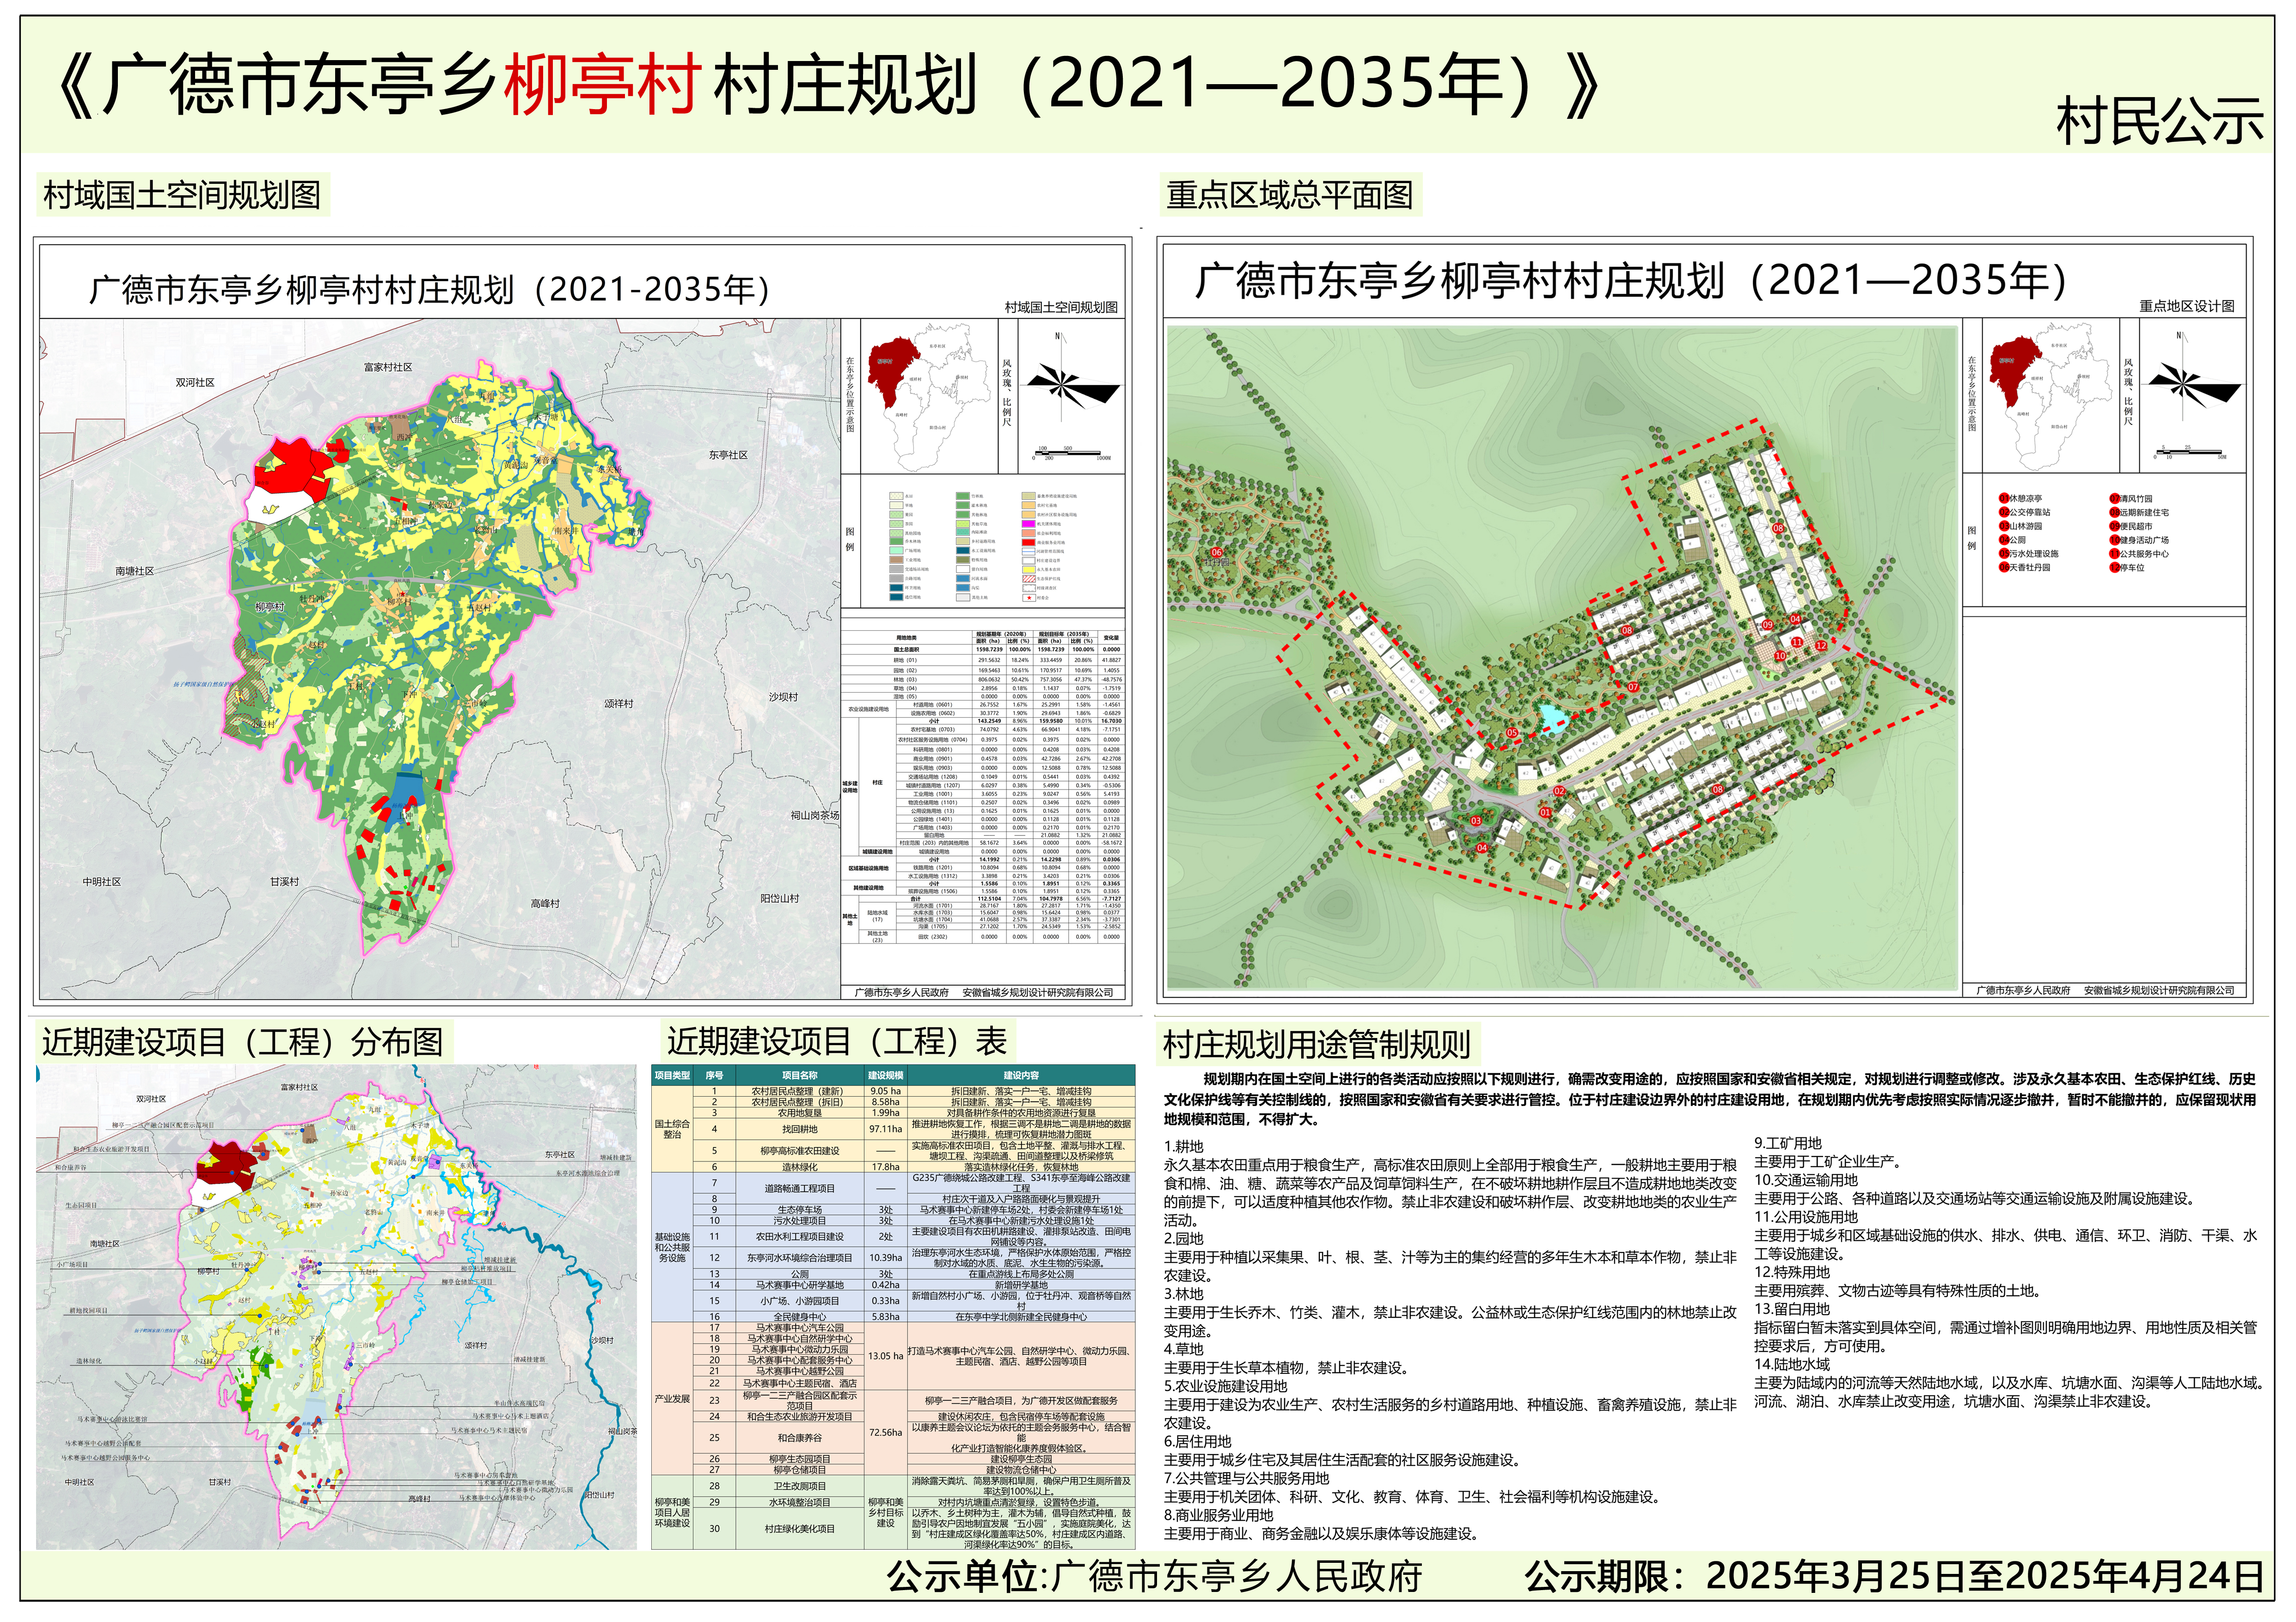Screen dimensions: 2296x1622
Task: Click the 08 远期新建住宅 legend marker
Action: (x=2115, y=512)
